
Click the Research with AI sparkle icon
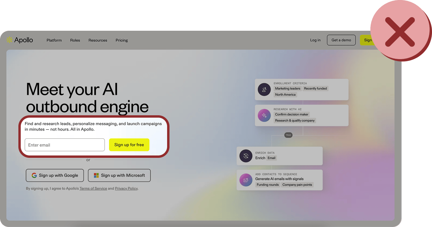tap(264, 116)
